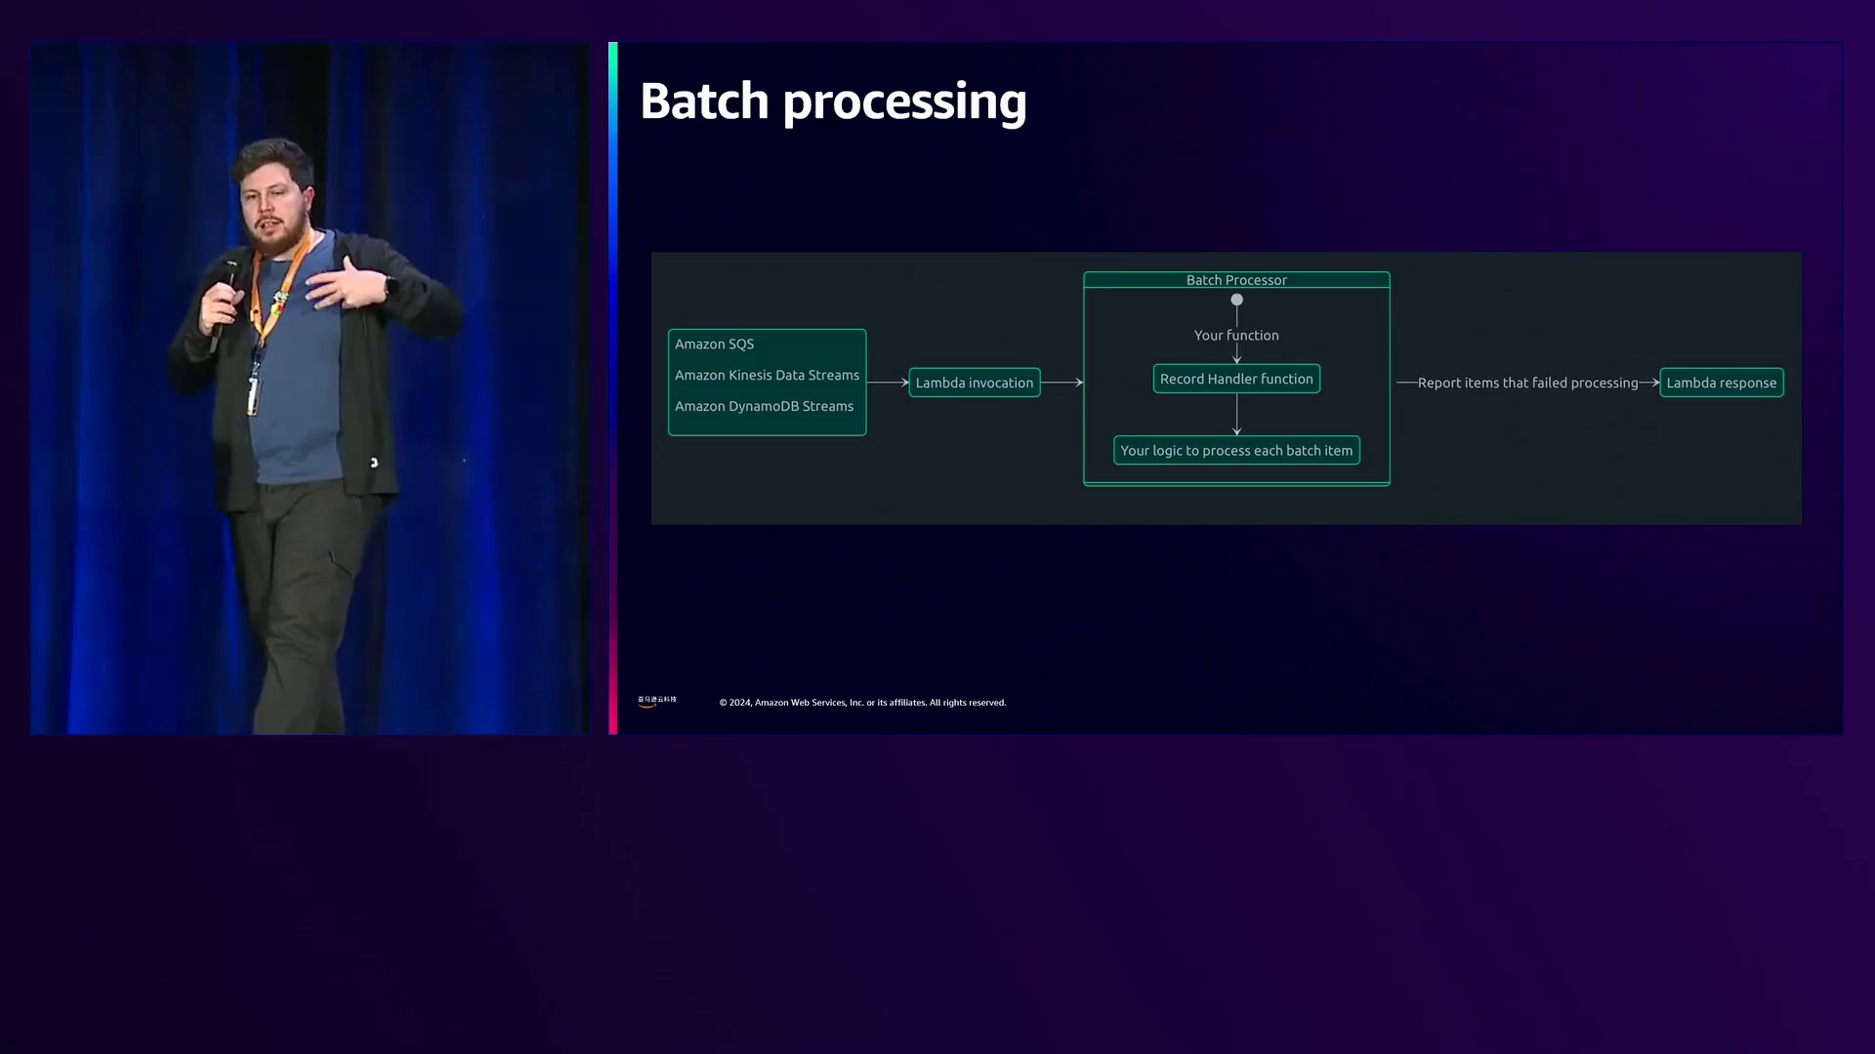Select the Amazon DynamoDB Streams entry
This screenshot has width=1875, height=1054.
(764, 407)
